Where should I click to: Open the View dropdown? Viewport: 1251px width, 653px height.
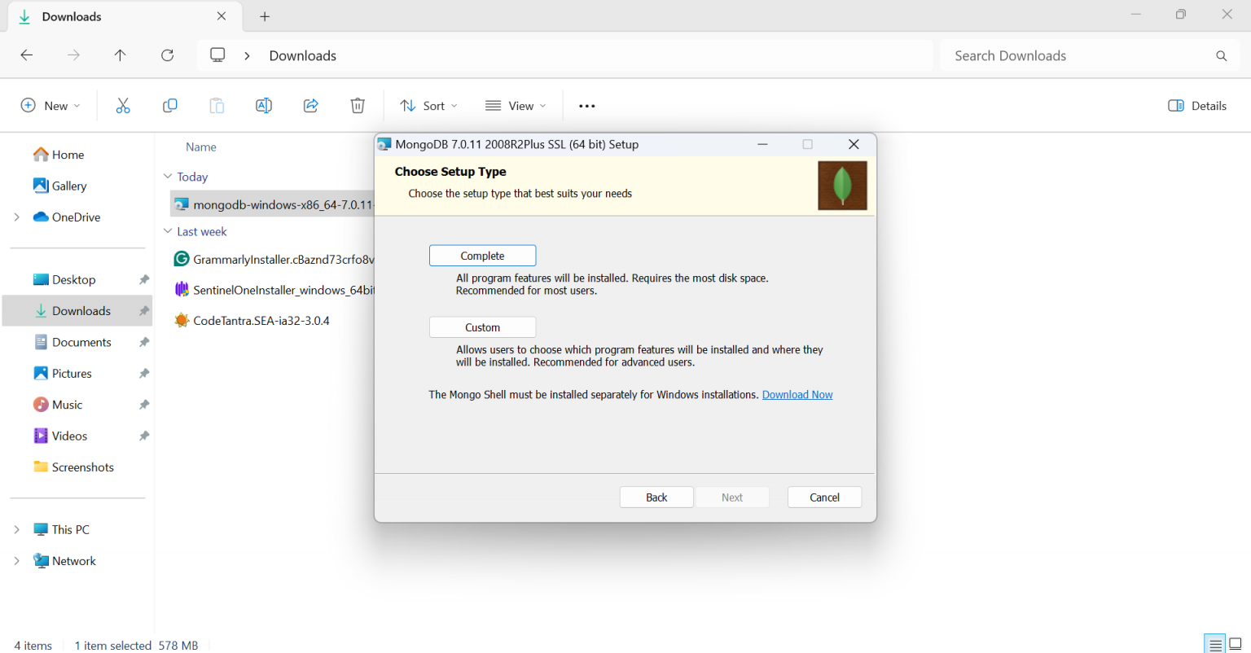(515, 105)
